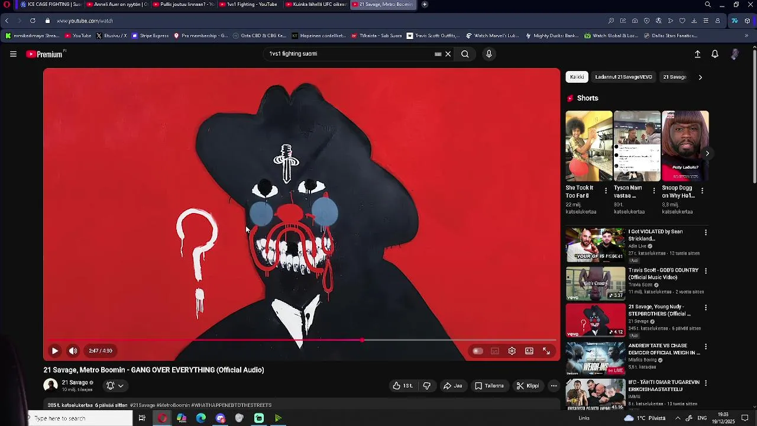Dislike the video
757x426 pixels.
click(427, 386)
